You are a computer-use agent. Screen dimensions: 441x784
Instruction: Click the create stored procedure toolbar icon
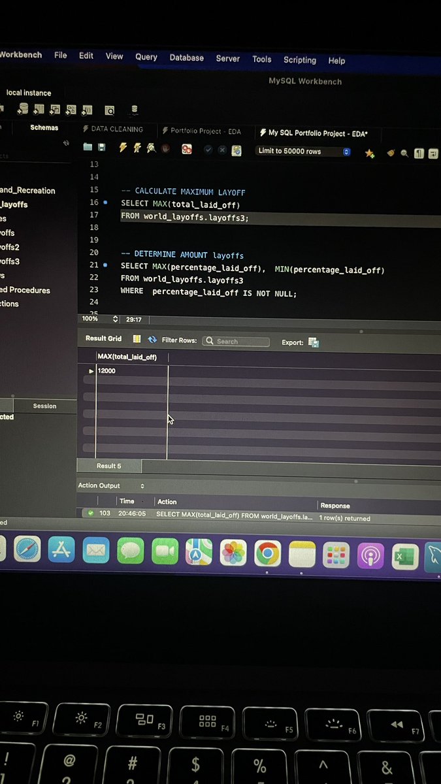click(71, 110)
